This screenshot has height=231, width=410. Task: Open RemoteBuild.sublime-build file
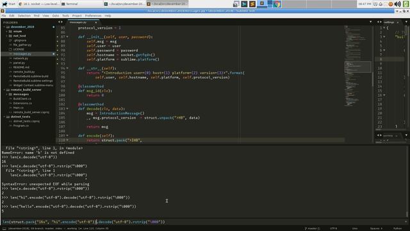(x=31, y=76)
